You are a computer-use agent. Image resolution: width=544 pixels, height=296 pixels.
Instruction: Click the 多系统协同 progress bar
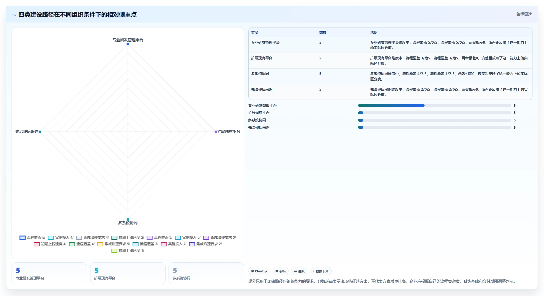tap(434, 120)
